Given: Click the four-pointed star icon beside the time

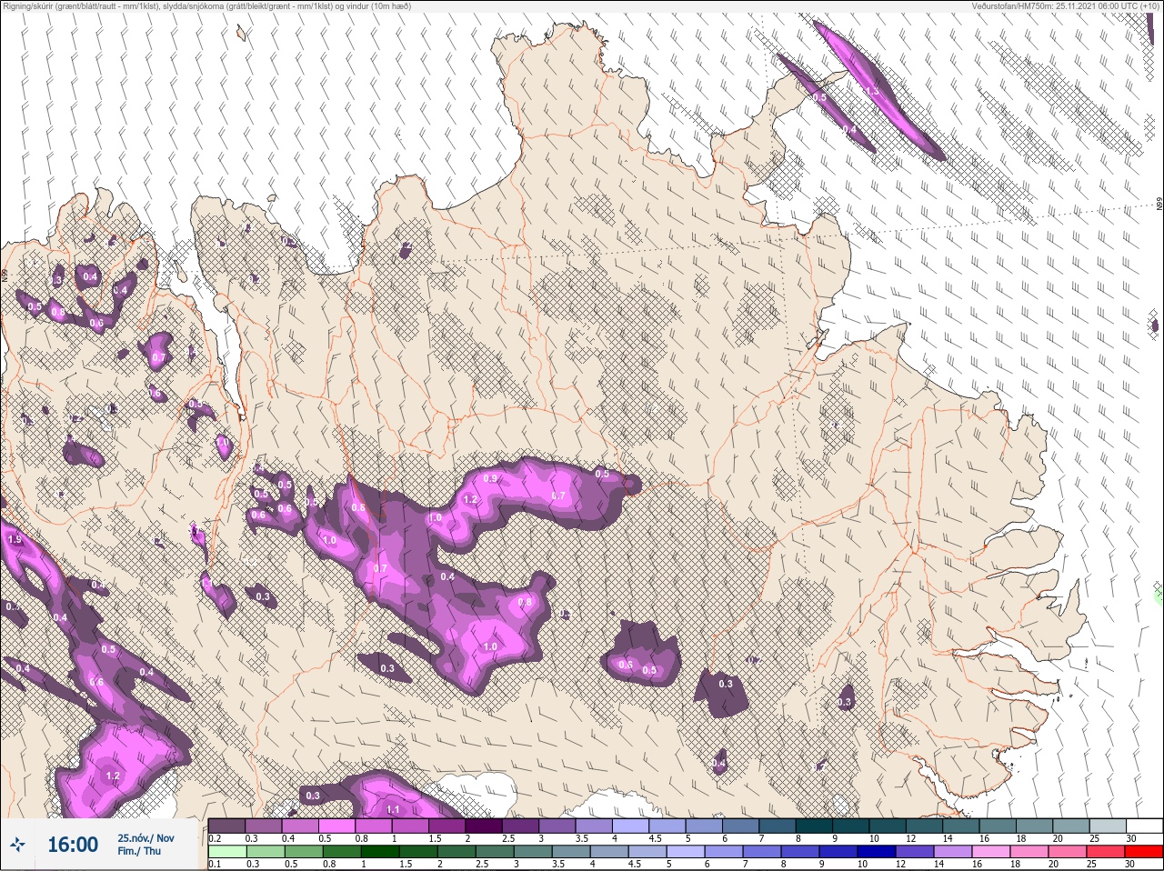Looking at the screenshot, I should [17, 845].
